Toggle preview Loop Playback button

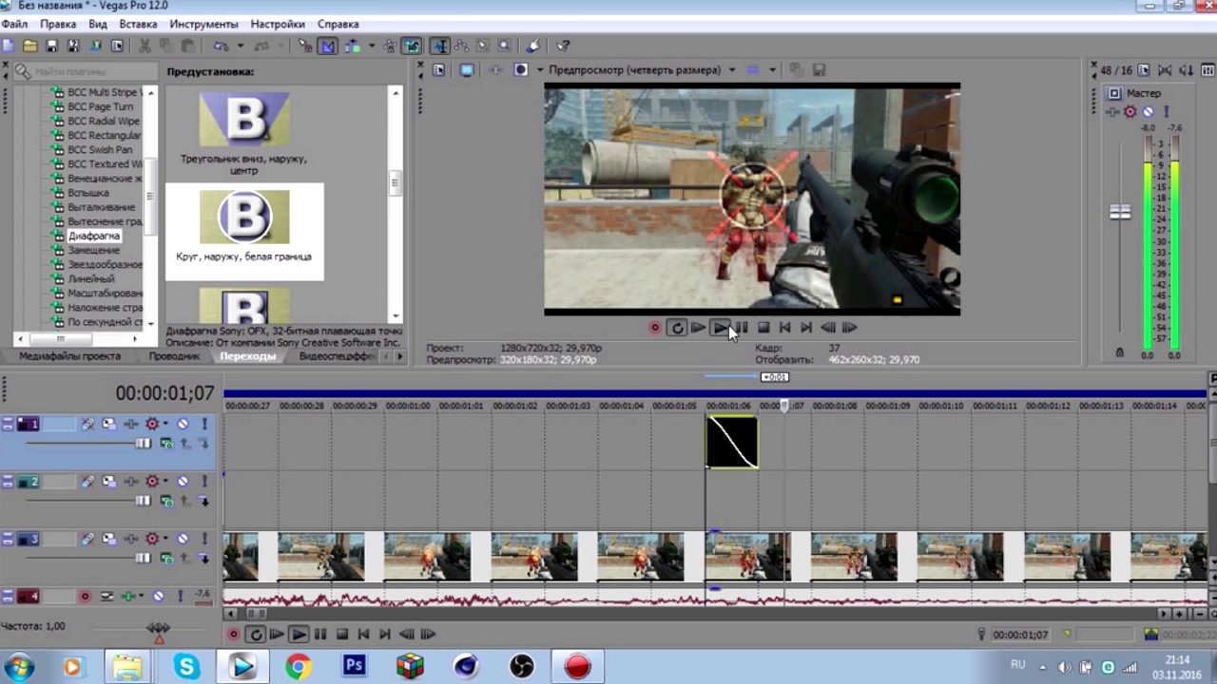pos(676,328)
